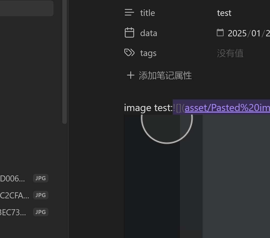Click the JPG badge on D006 file
This screenshot has height=238, width=270.
tap(41, 178)
